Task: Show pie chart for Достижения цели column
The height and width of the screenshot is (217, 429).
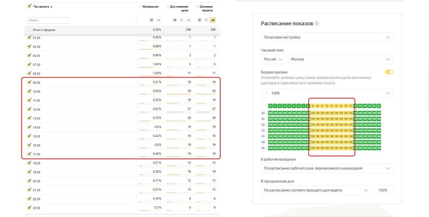Action: coord(175,20)
